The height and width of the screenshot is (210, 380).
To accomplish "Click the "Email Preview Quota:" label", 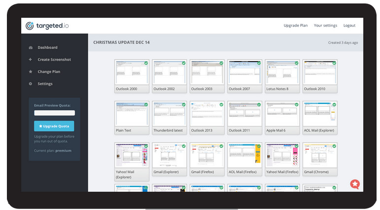I will 52,105.
